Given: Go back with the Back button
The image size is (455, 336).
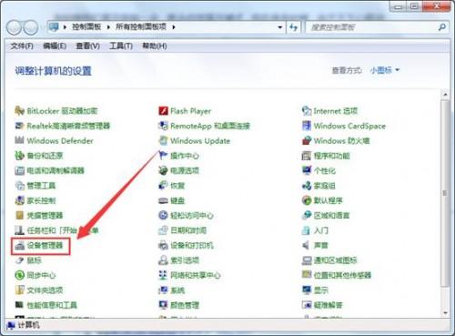Looking at the screenshot, I should (x=14, y=27).
